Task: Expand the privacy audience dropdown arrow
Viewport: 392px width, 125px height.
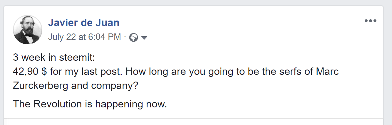Action: 144,38
